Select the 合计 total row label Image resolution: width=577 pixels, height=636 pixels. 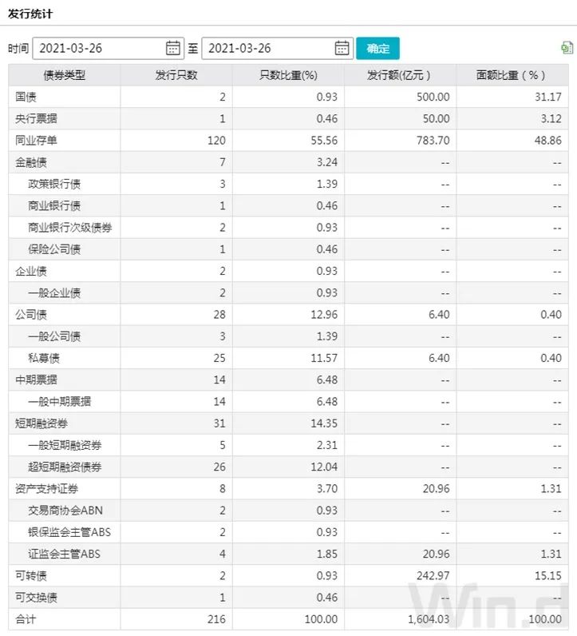pyautogui.click(x=26, y=619)
